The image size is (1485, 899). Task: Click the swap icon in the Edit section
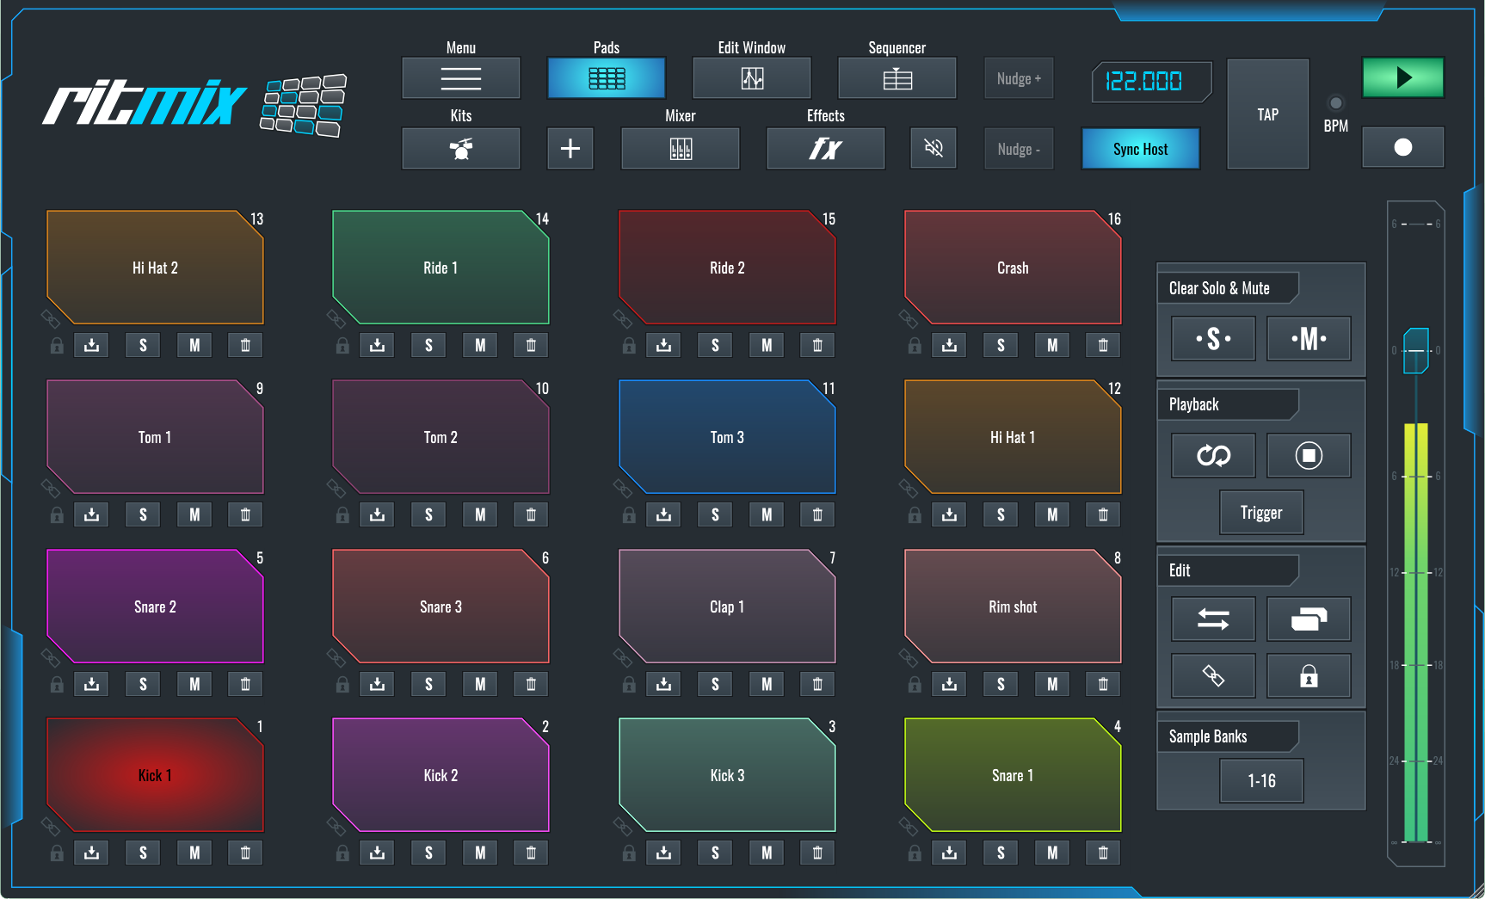coord(1213,619)
